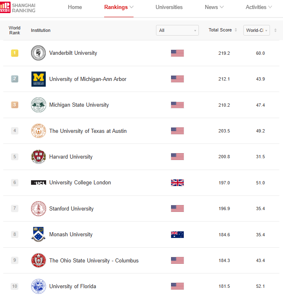283x298 pixels.
Task: Click the University of Michigan block M logo
Action: tap(38, 79)
